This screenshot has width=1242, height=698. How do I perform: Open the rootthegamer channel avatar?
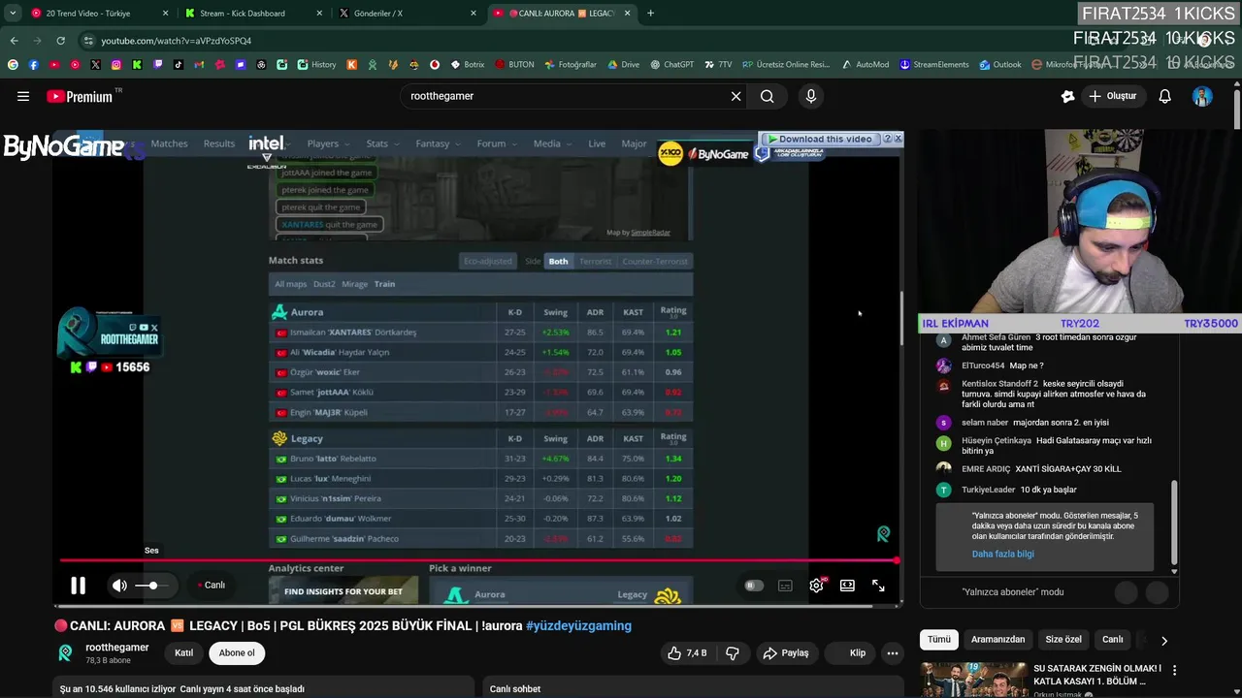tap(66, 653)
